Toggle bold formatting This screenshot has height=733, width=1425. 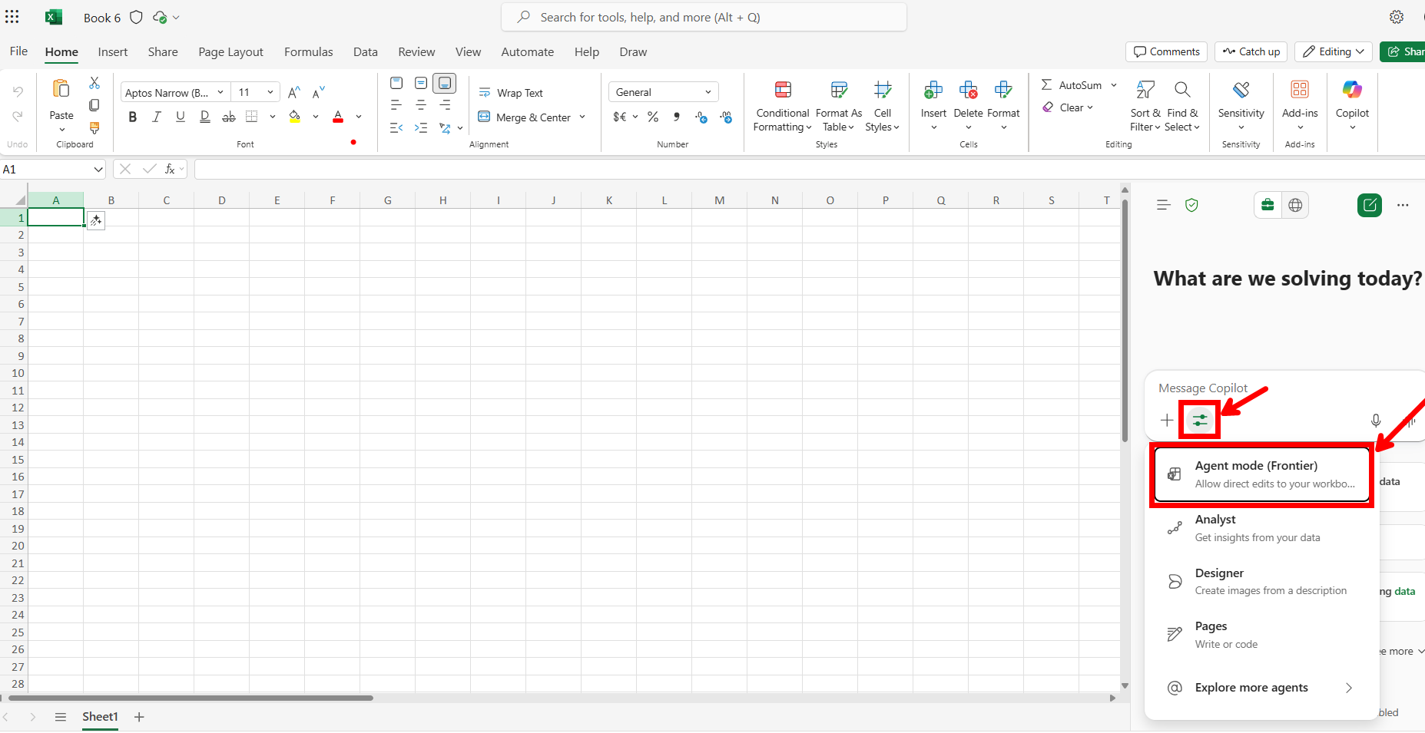pyautogui.click(x=133, y=117)
